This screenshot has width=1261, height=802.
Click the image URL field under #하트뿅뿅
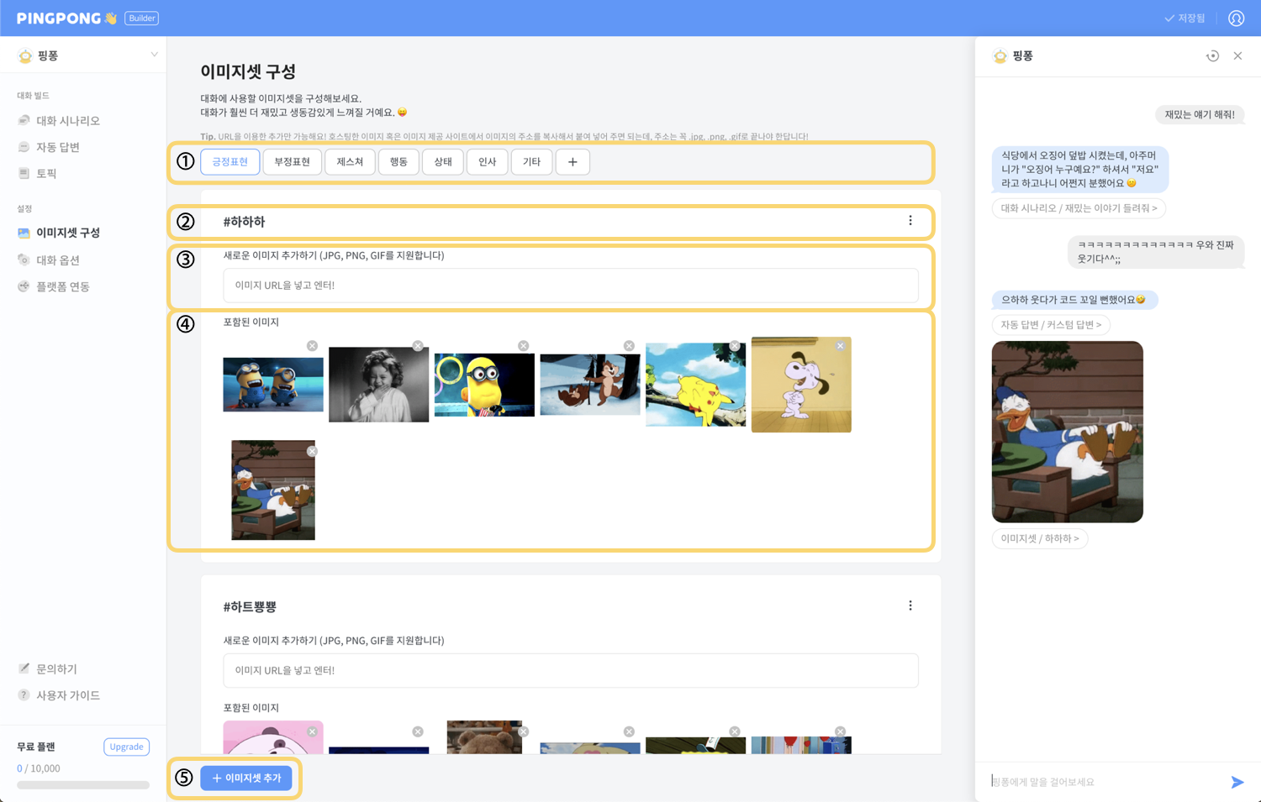click(571, 670)
